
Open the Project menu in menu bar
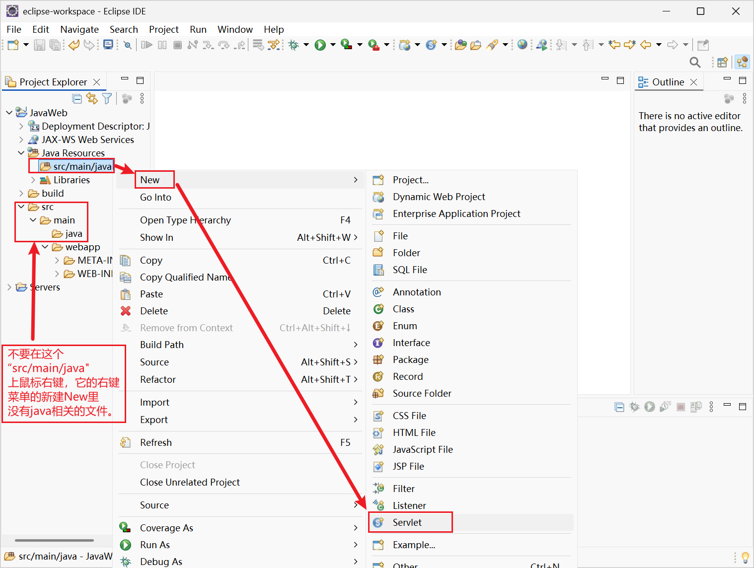click(x=164, y=29)
